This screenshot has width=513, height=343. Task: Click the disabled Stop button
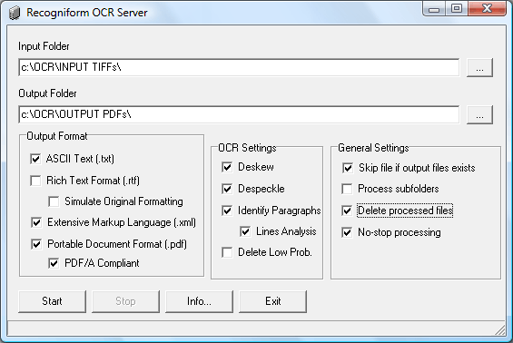click(125, 301)
